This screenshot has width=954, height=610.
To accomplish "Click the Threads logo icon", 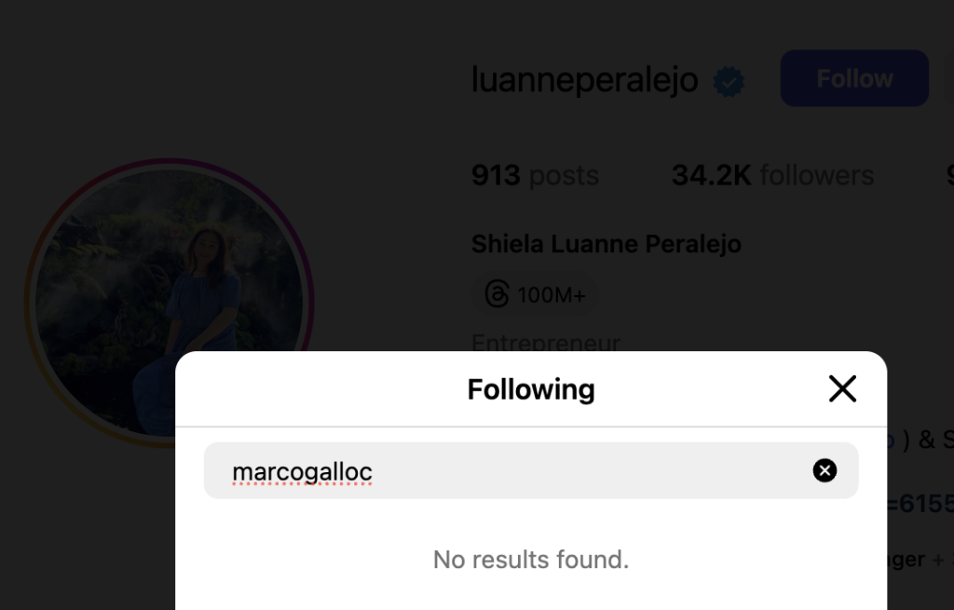I will [497, 295].
